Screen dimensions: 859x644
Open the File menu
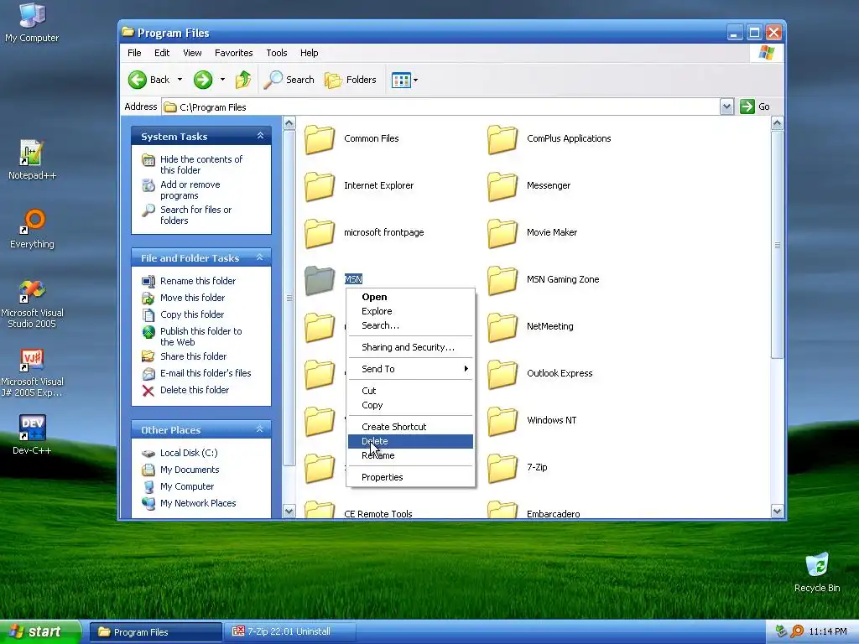[134, 53]
